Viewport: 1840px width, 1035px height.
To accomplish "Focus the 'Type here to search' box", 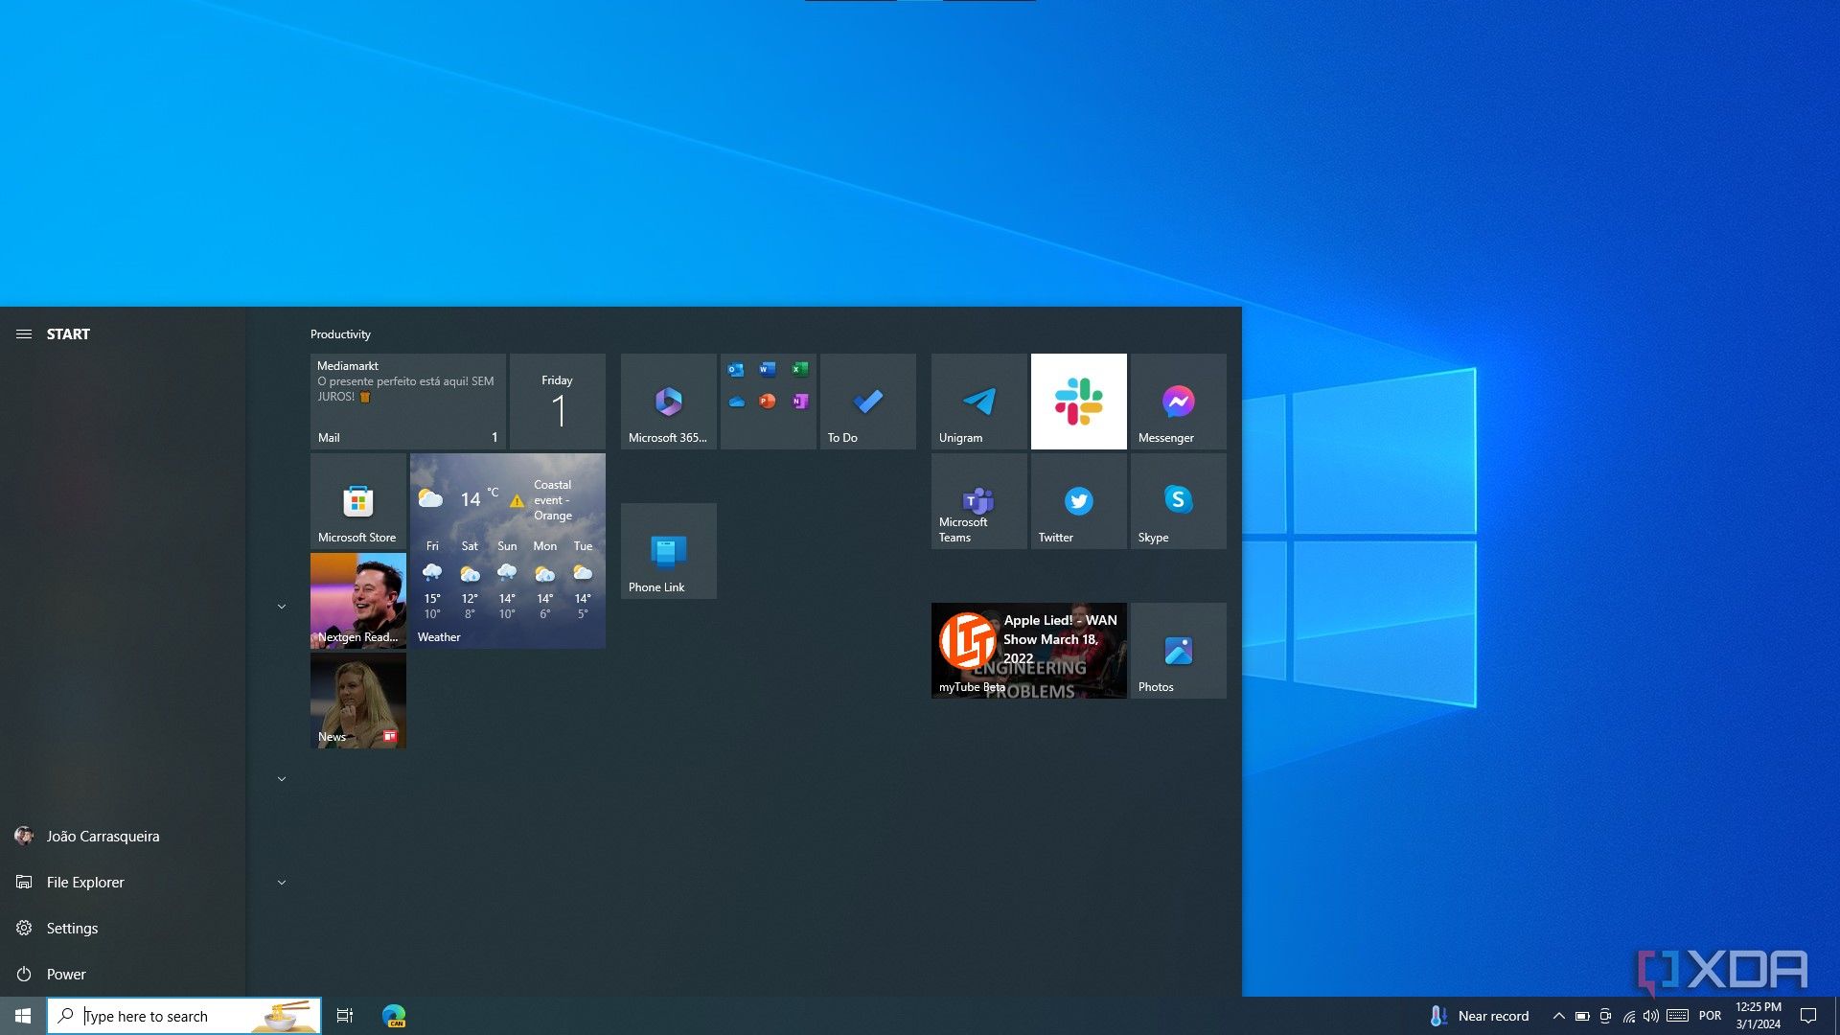I will coord(184,1016).
